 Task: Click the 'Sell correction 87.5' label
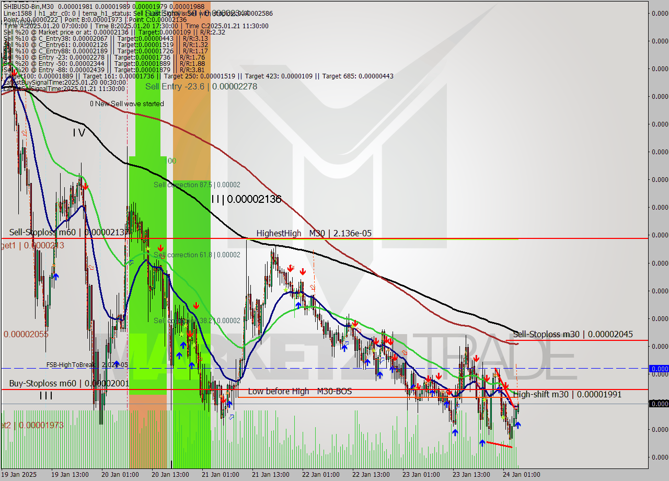(x=197, y=185)
